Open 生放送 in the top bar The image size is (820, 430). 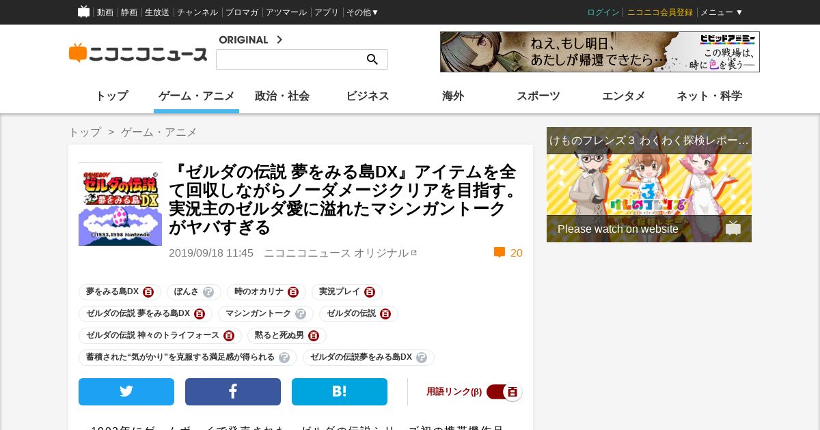[x=157, y=12]
